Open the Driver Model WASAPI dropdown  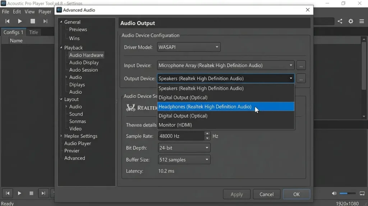pos(189,47)
